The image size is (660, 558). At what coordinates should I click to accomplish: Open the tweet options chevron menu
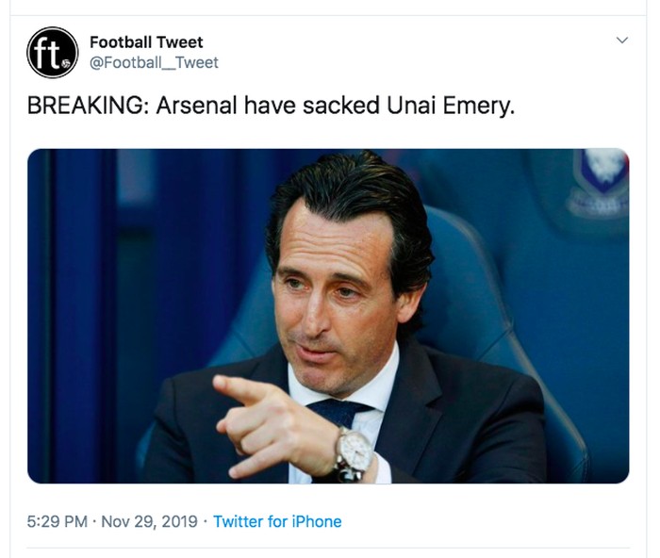click(x=621, y=41)
